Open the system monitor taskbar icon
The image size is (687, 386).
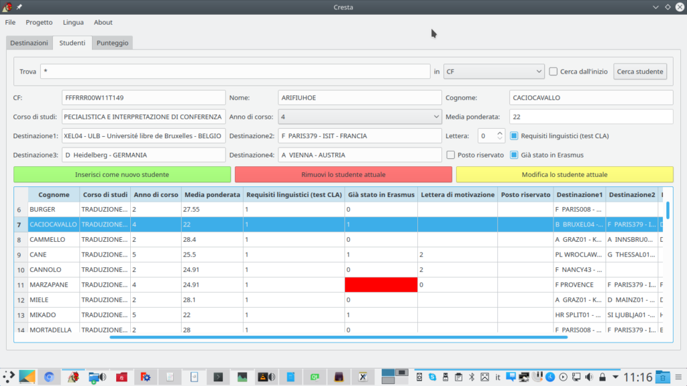(x=242, y=377)
